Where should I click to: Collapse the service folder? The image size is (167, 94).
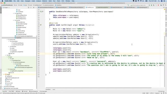pos(14,20)
